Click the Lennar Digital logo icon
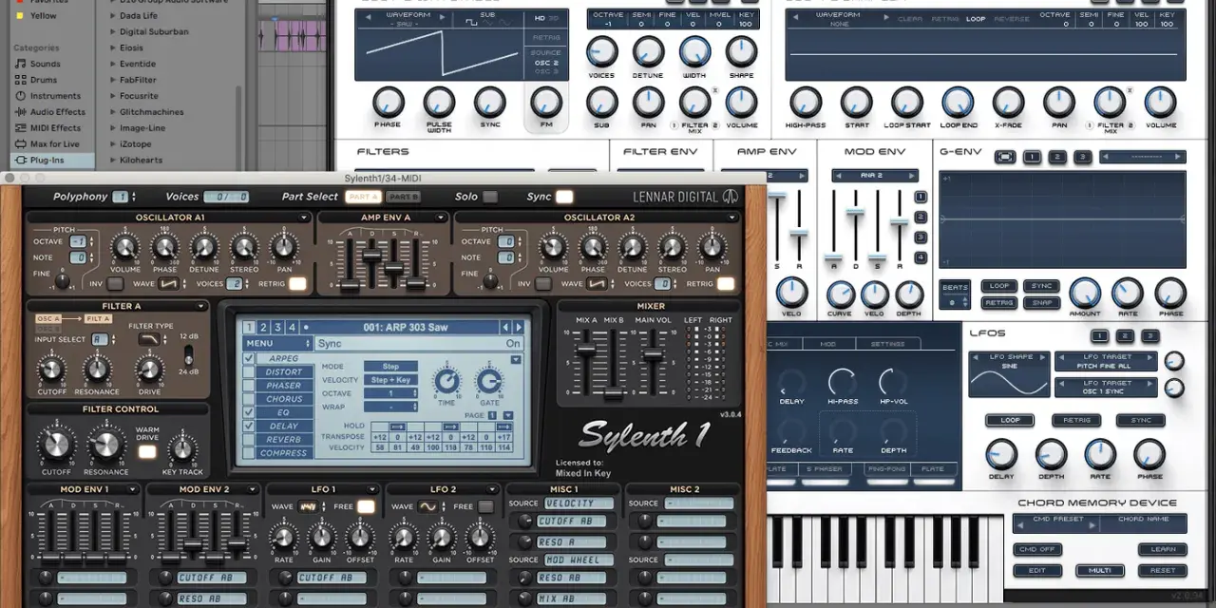Image resolution: width=1216 pixels, height=608 pixels. pyautogui.click(x=731, y=197)
